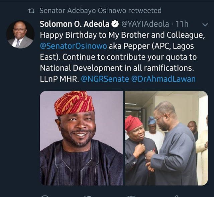
Task: Open the 11h timestamp link
Action: click(183, 24)
